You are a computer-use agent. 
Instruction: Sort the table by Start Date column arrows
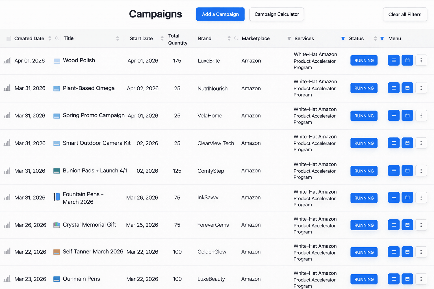(x=162, y=38)
